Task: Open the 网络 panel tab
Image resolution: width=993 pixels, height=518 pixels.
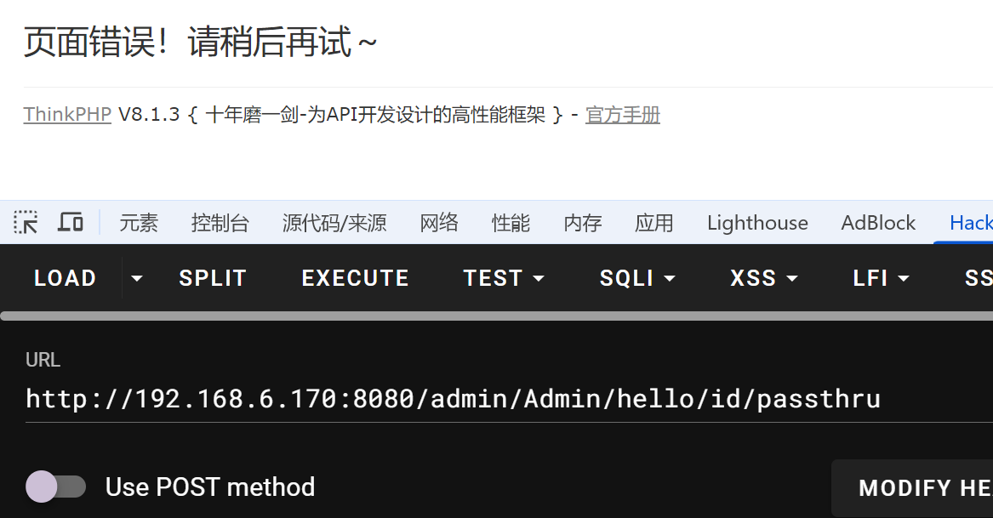Action: 439,223
